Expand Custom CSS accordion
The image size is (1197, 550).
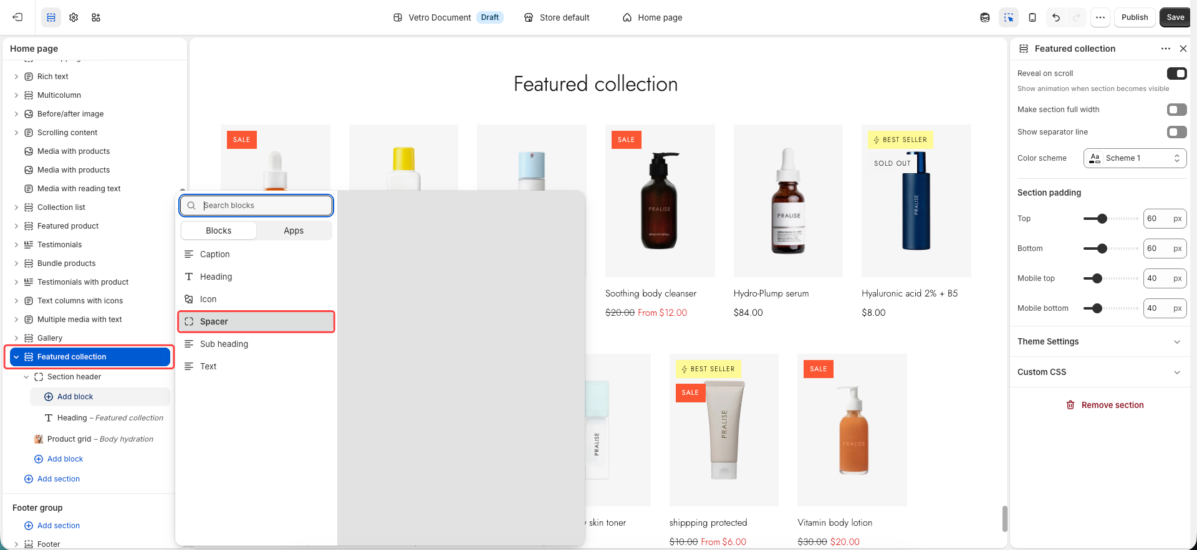(1100, 372)
